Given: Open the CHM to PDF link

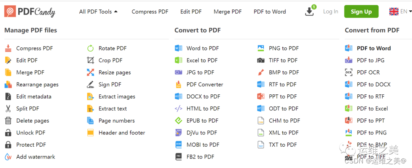Looking at the screenshot, I should point(284,121).
